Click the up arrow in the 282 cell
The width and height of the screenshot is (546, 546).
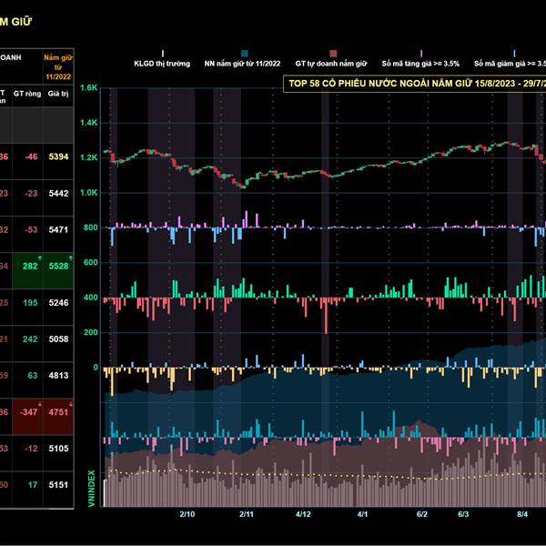pyautogui.click(x=40, y=258)
